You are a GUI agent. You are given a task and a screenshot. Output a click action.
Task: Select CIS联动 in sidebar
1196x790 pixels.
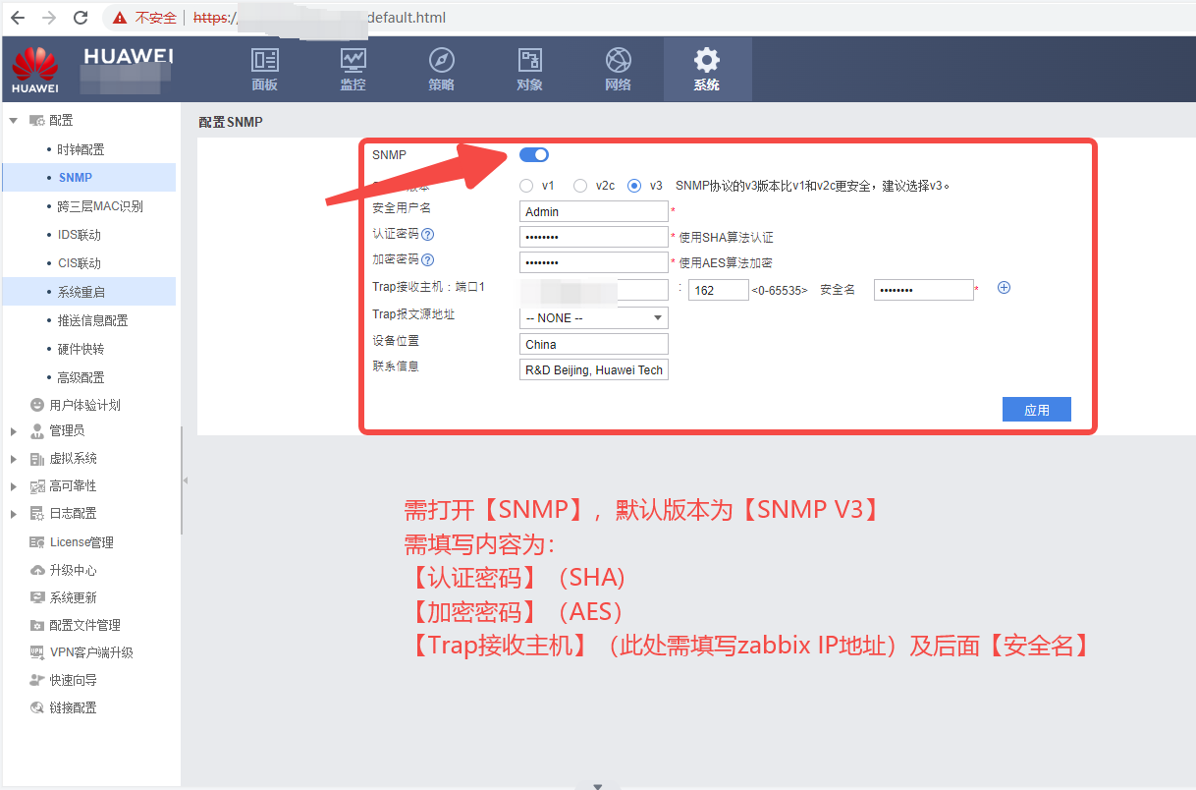[x=80, y=263]
